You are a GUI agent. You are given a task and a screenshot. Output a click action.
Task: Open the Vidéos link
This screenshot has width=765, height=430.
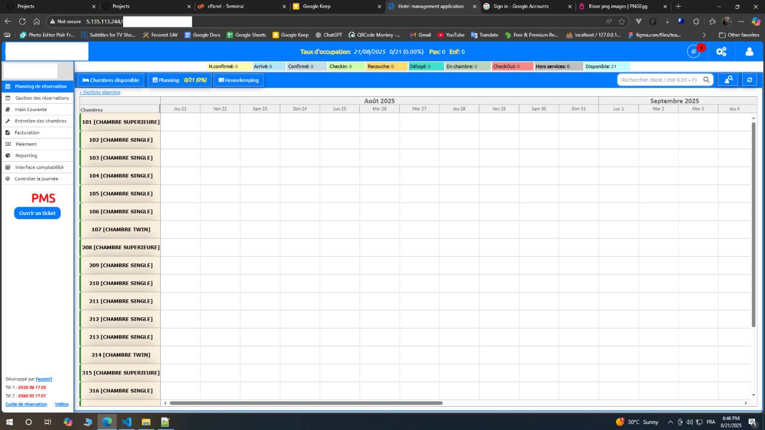62,404
